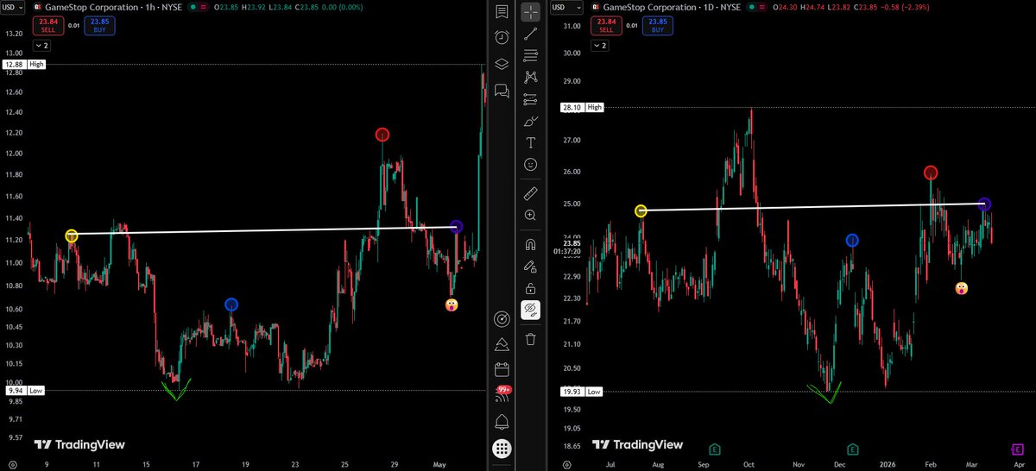Image resolution: width=1036 pixels, height=471 pixels.
Task: Open notifications showing 99+ badge
Action: [x=502, y=395]
